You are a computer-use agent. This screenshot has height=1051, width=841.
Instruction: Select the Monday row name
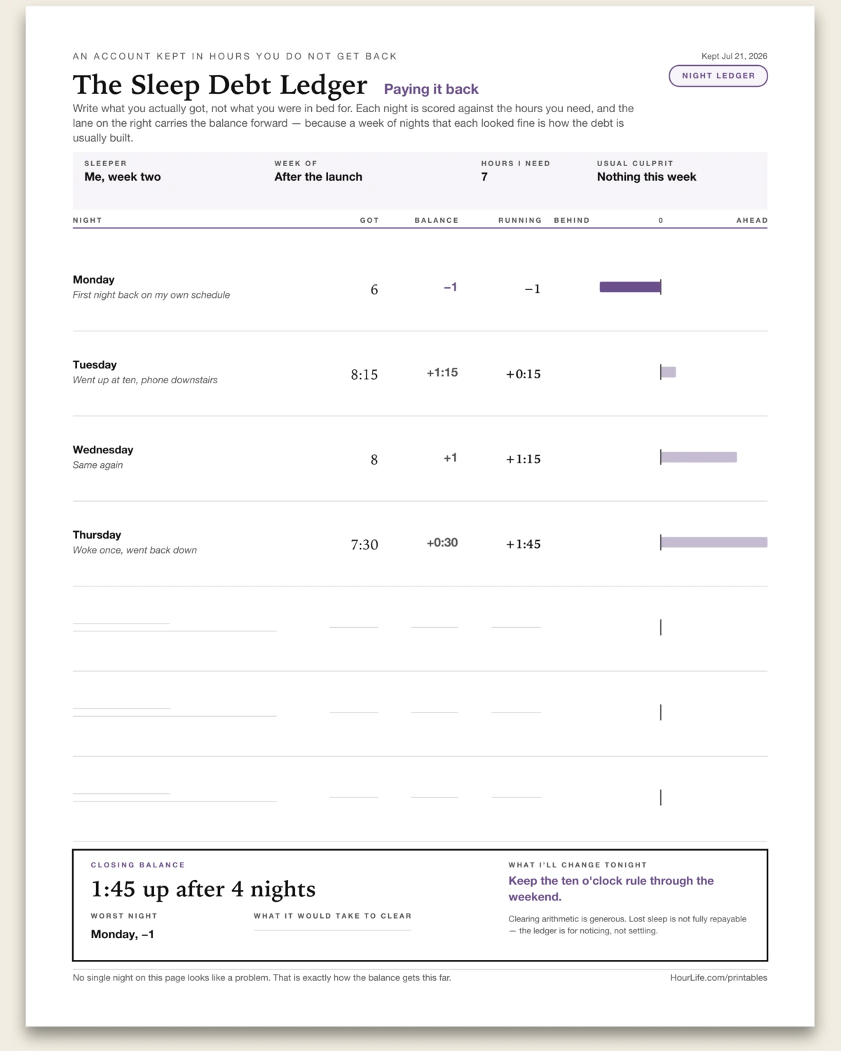click(93, 280)
